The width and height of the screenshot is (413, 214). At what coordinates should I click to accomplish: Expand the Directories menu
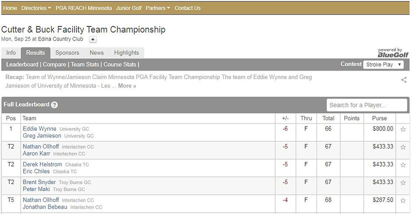point(36,8)
